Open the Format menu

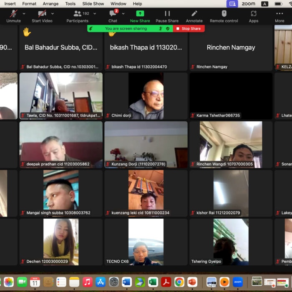pos(29,4)
